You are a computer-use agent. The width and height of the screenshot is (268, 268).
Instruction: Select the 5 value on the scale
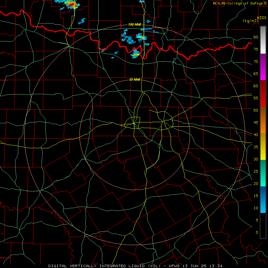tap(257, 220)
